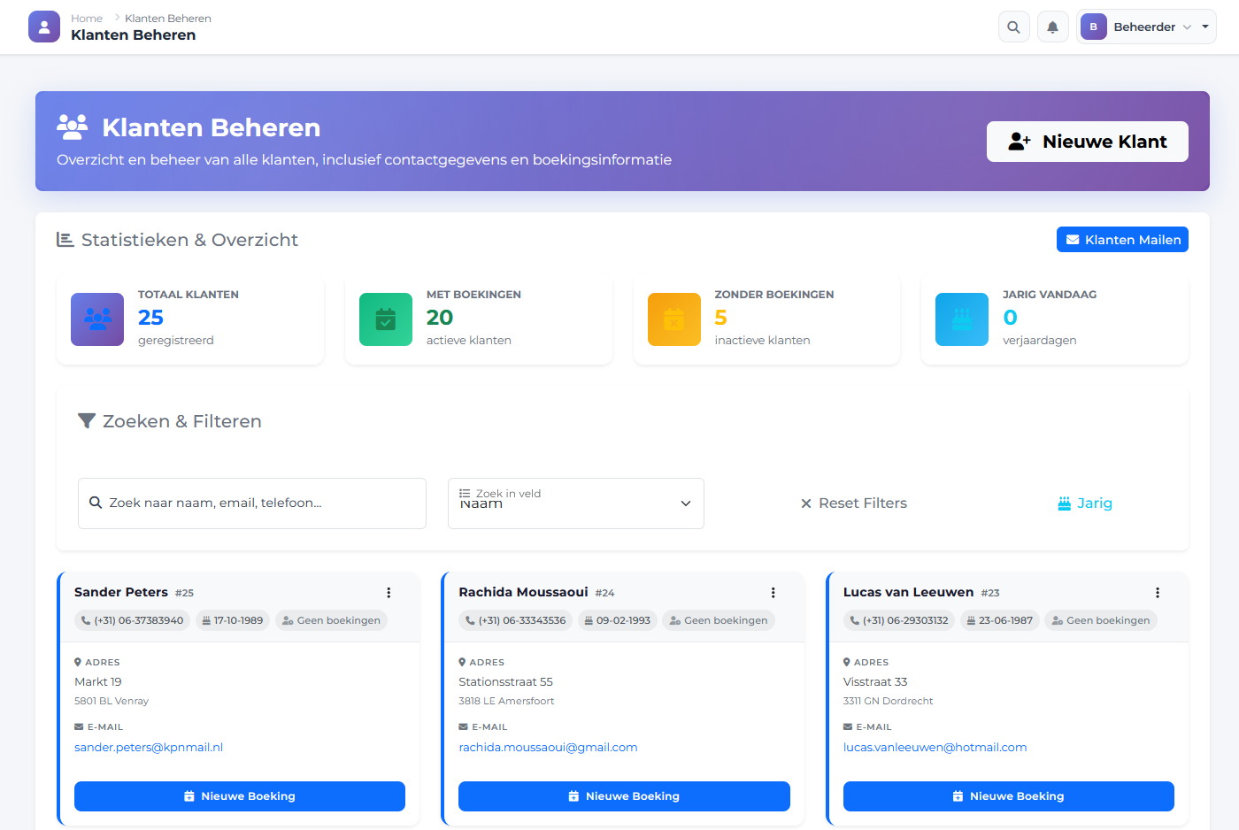This screenshot has width=1239, height=830.
Task: Click the Nieuwe Klant button
Action: pyautogui.click(x=1087, y=142)
